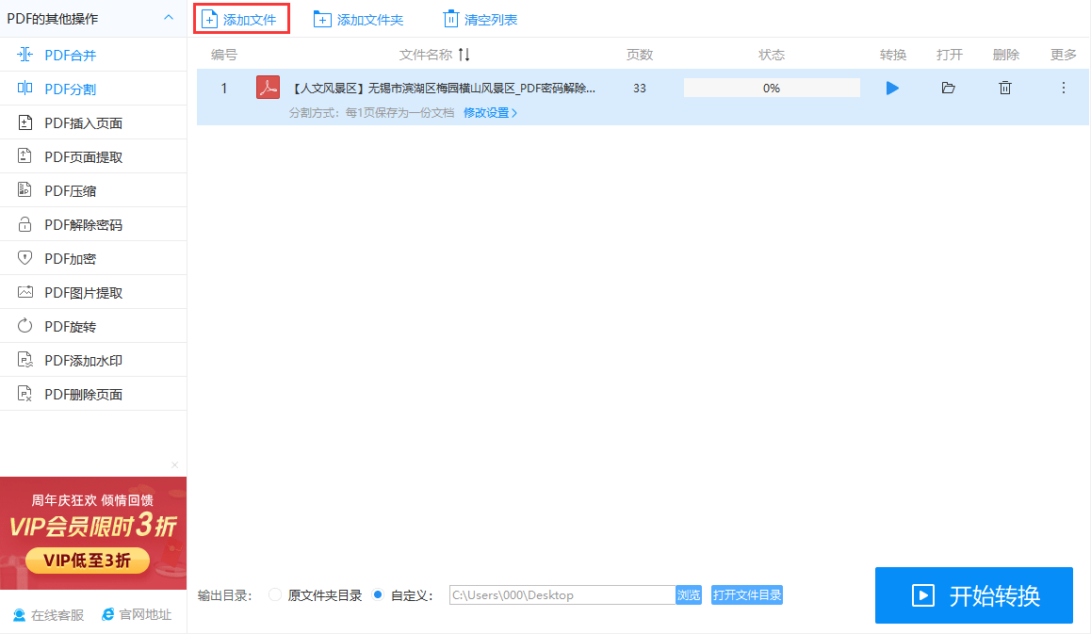This screenshot has width=1091, height=634.
Task: Click the PDF加密 shield icon
Action: click(x=24, y=258)
